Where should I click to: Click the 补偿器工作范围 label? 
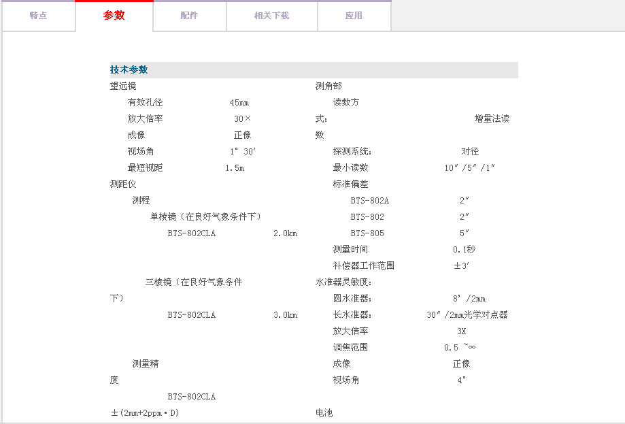[x=363, y=266]
